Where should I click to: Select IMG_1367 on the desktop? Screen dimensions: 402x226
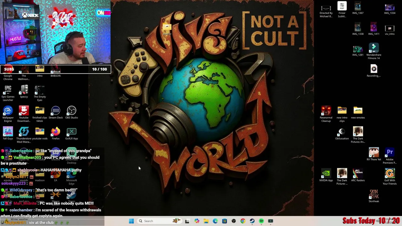point(358,8)
